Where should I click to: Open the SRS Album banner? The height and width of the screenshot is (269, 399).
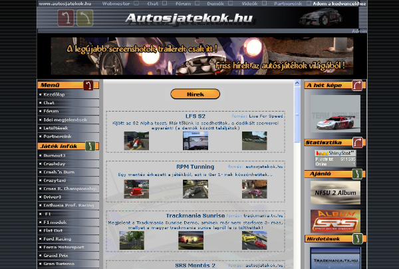(335, 221)
